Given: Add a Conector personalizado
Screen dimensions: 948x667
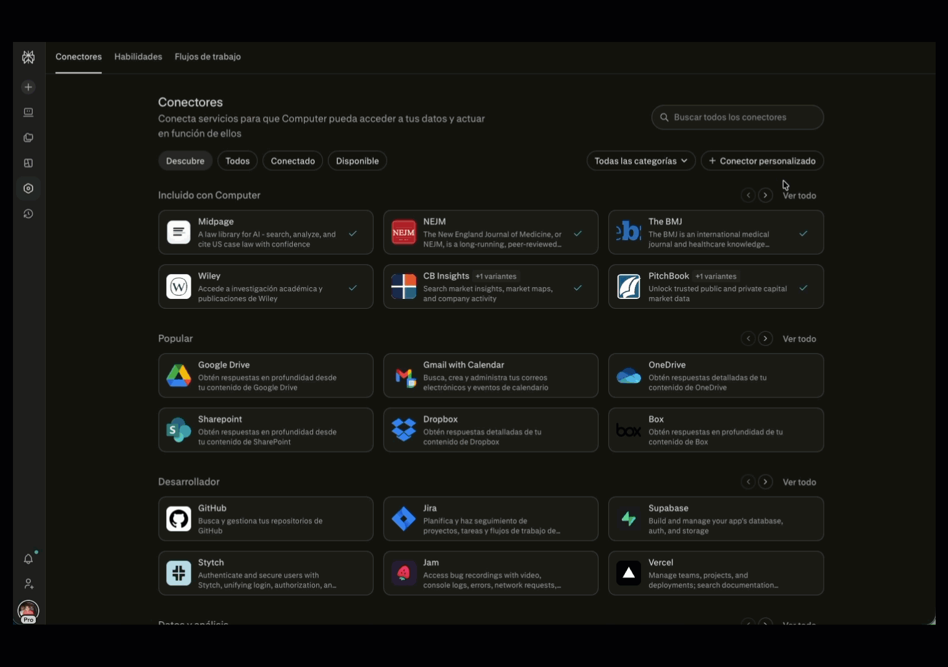Looking at the screenshot, I should tap(762, 161).
